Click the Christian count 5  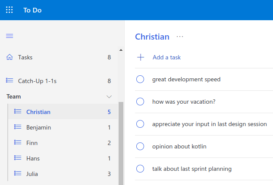(x=109, y=112)
